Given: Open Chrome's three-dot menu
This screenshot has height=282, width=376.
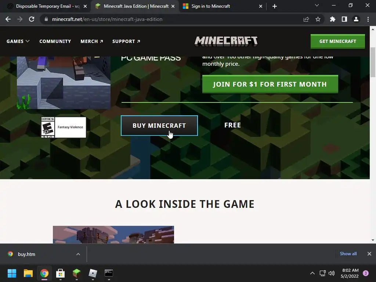Looking at the screenshot, I should click(x=368, y=19).
